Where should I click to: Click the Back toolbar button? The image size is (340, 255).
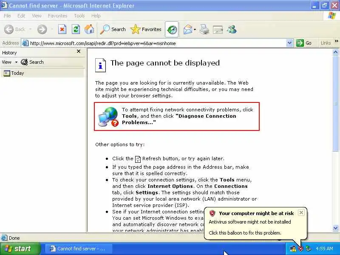(x=14, y=29)
